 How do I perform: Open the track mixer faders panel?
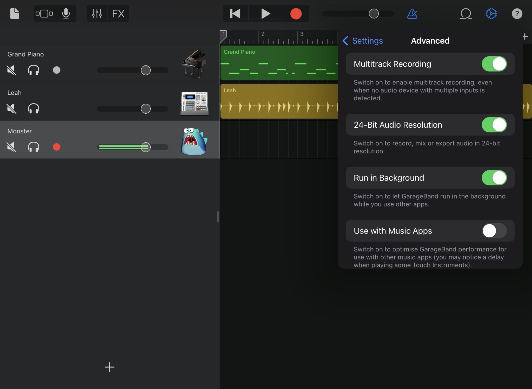click(x=97, y=14)
